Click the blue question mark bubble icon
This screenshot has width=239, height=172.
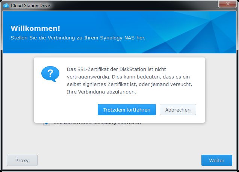coord(50,74)
